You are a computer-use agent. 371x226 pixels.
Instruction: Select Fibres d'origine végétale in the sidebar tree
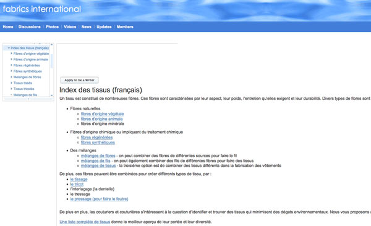click(x=31, y=54)
